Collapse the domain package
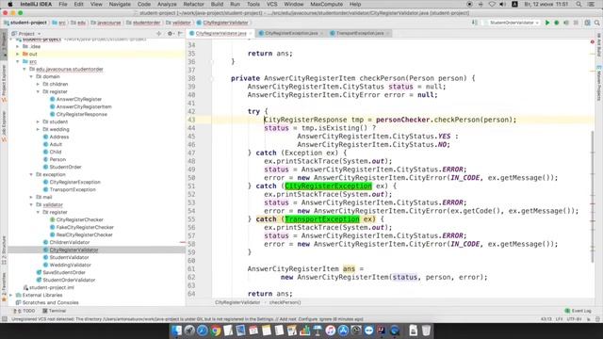603x339 pixels. (x=31, y=76)
